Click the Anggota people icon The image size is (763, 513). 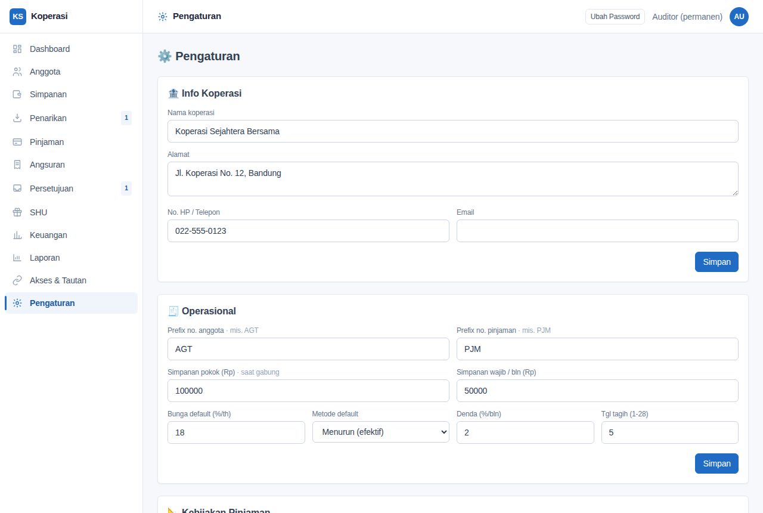(x=17, y=72)
